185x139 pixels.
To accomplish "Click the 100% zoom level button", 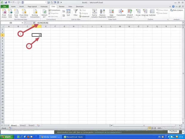I will coord(159,128).
